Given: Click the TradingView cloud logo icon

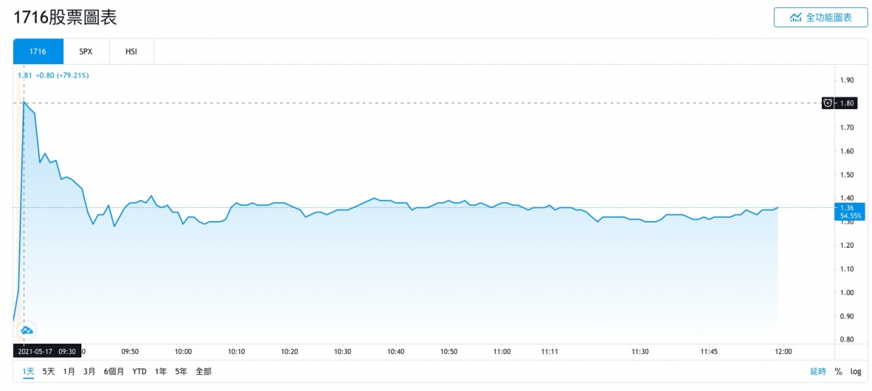Looking at the screenshot, I should click(x=27, y=330).
